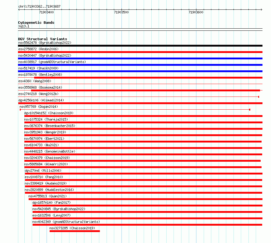
Task: Click the 71903500 ruler tick label
Action: 121,12
